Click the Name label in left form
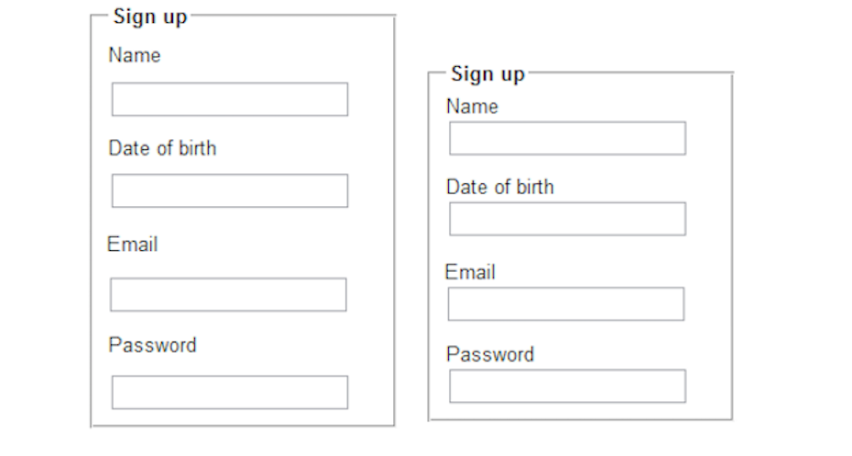The width and height of the screenshot is (852, 456). [x=134, y=56]
